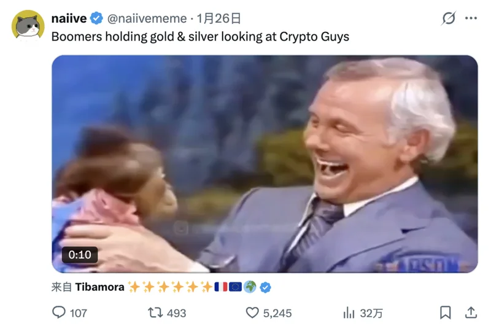The height and width of the screenshot is (329, 491).
Task: Play the laughing man video
Action: coord(265,164)
